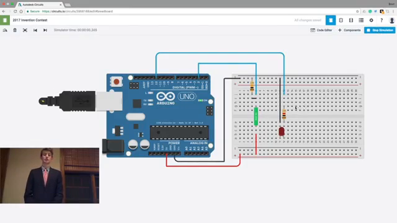Image resolution: width=397 pixels, height=223 pixels.
Task: Select the Autodesk Circuits browser tab
Action: point(39,4)
